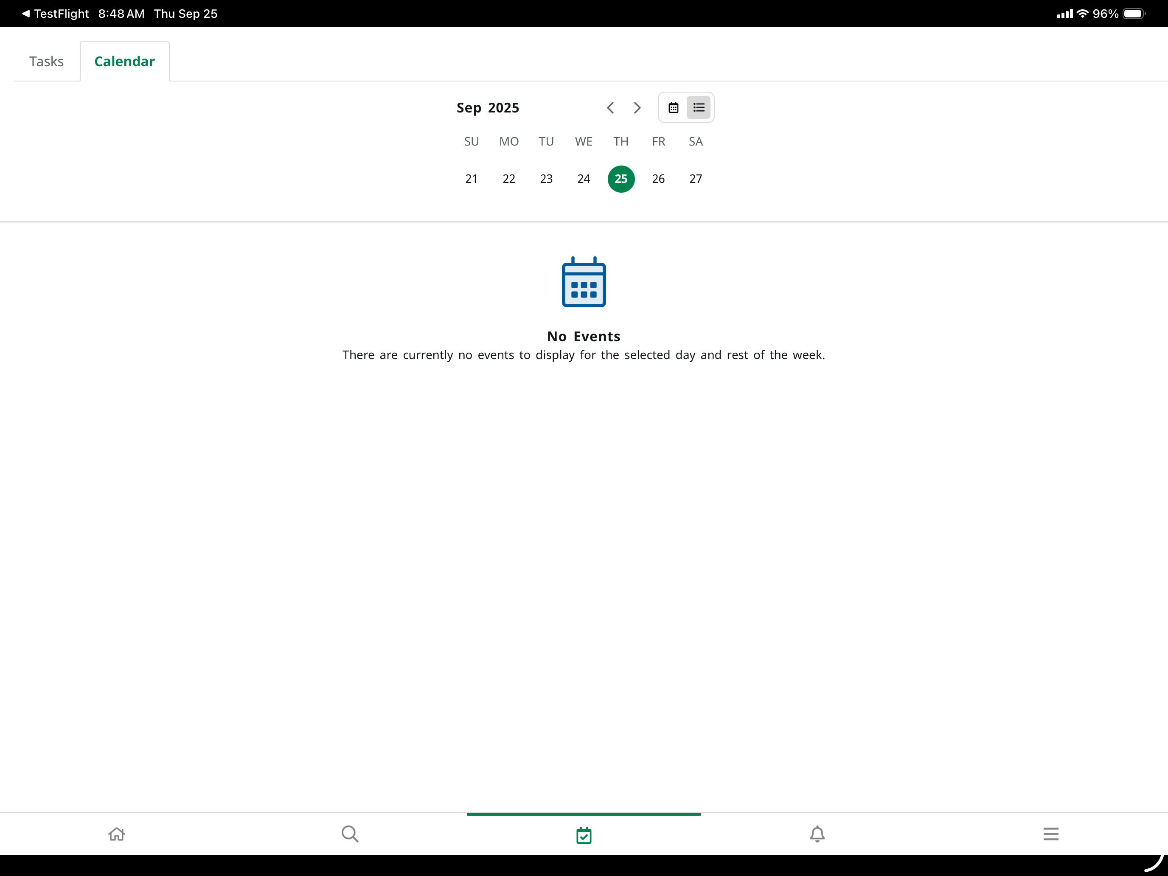Switch to the Tasks tab
Image resolution: width=1168 pixels, height=876 pixels.
[x=46, y=61]
